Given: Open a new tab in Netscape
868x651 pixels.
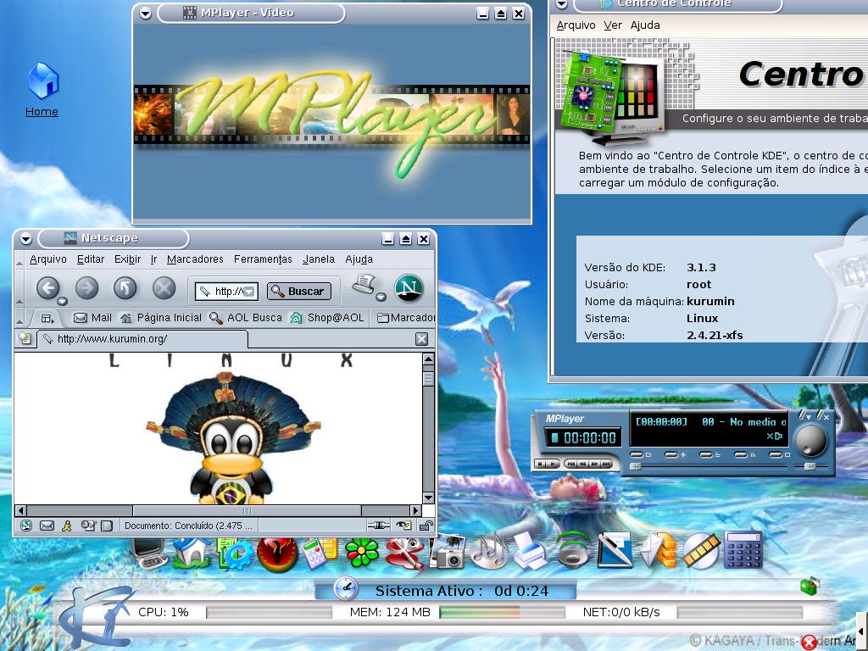Looking at the screenshot, I should point(25,338).
